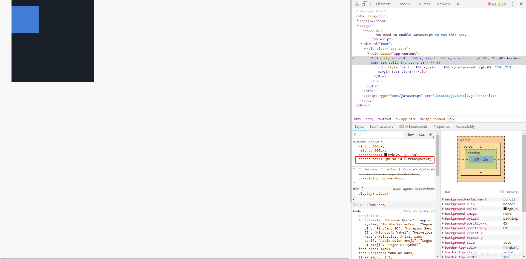
Task: Open the red error count indicator
Action: click(492, 4)
